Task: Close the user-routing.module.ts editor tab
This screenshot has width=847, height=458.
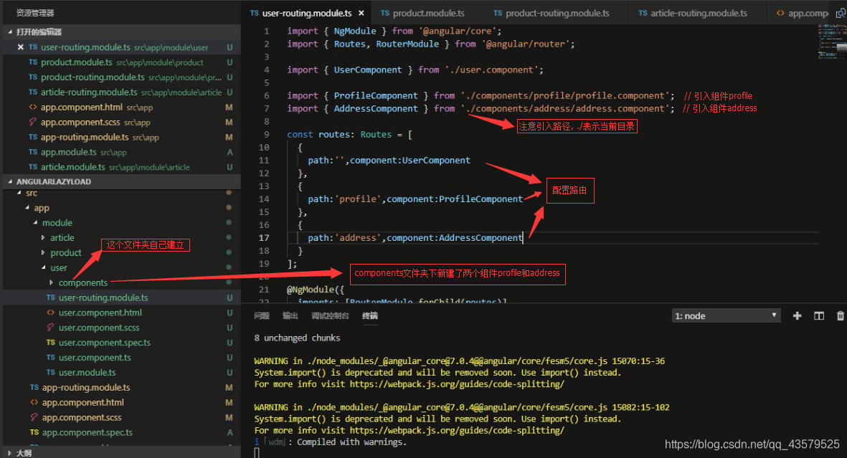Action: tap(361, 14)
